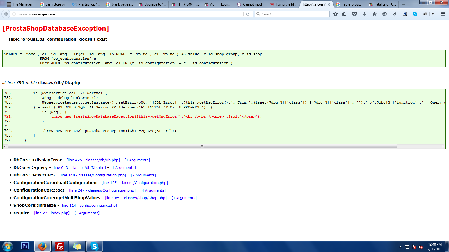Viewport: 449px width, 252px height.
Task: Expand '1 Arguments' for DbCore->displayError
Action: pos(137,160)
